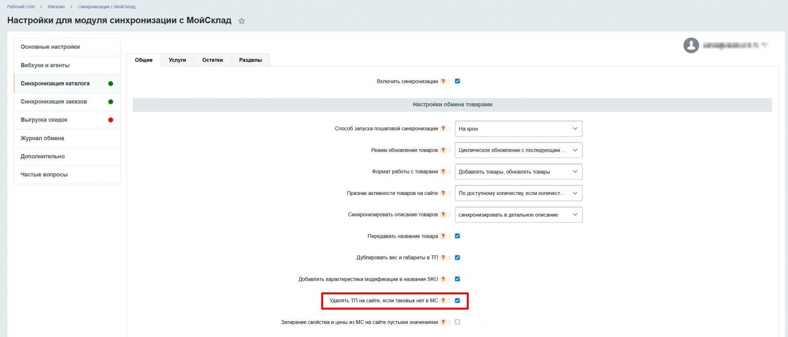This screenshot has height=337, width=788.
Task: Open 'Журнал обмена' sidebar item
Action: (67, 138)
